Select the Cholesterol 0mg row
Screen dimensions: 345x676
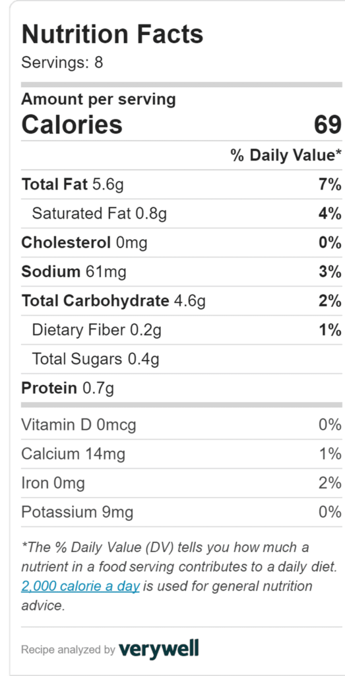[x=181, y=243]
